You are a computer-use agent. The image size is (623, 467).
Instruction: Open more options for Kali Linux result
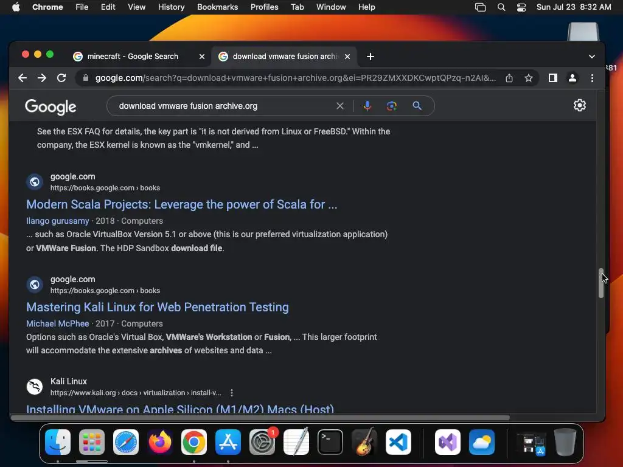(232, 393)
